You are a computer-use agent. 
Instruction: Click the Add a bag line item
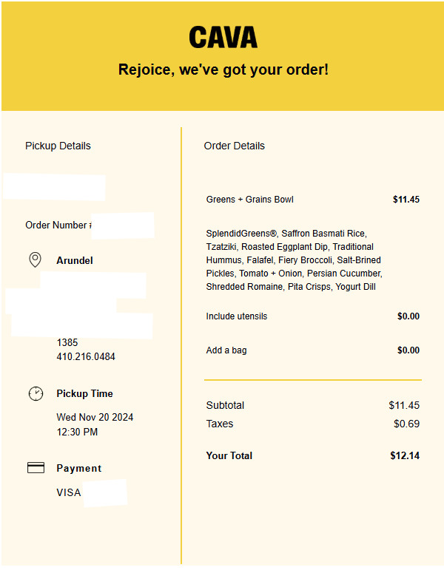tap(226, 350)
